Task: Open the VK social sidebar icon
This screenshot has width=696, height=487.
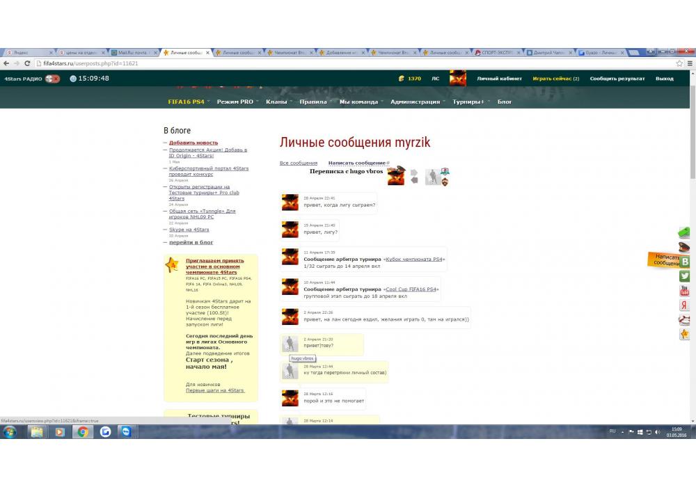Action: (685, 262)
